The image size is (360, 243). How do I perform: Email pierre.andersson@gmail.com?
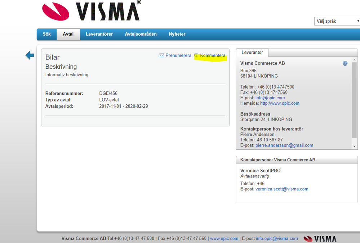(x=284, y=145)
